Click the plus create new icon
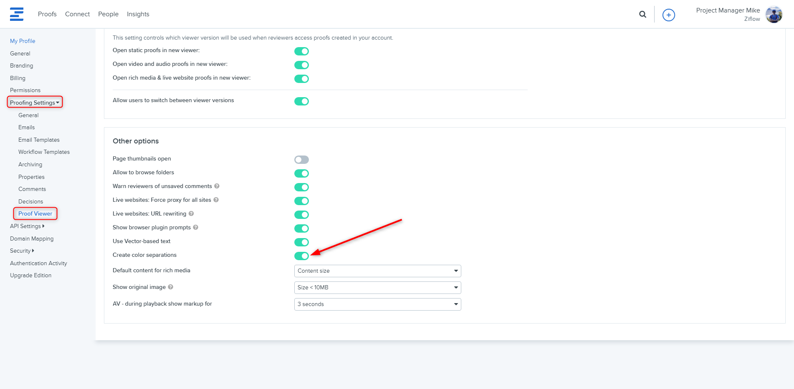Image resolution: width=794 pixels, height=389 pixels. pyautogui.click(x=669, y=15)
